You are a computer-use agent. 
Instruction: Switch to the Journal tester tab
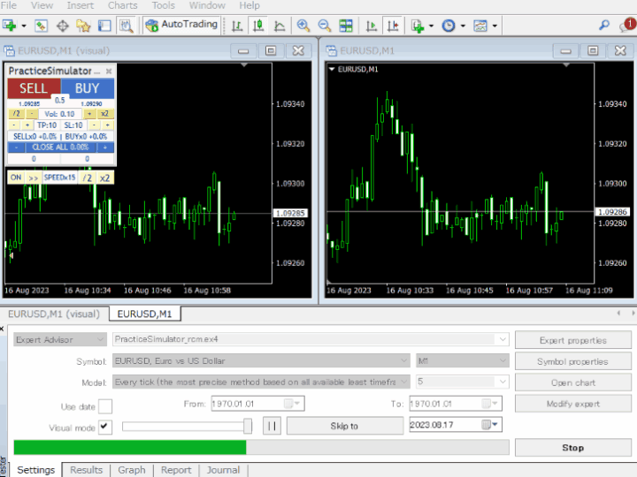223,470
